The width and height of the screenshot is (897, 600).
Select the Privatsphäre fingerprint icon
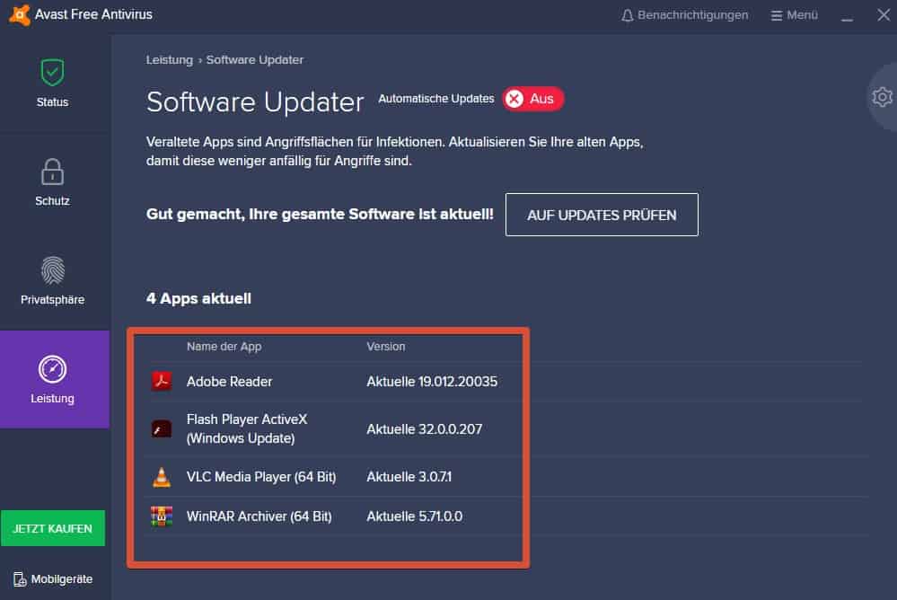pyautogui.click(x=53, y=270)
